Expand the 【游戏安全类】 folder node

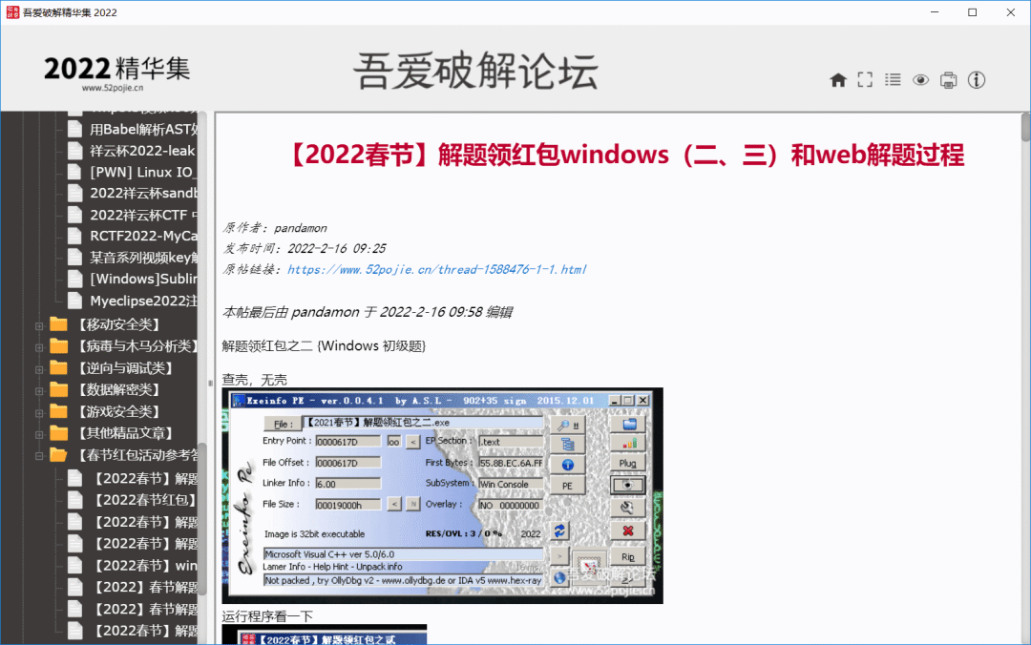(39, 413)
